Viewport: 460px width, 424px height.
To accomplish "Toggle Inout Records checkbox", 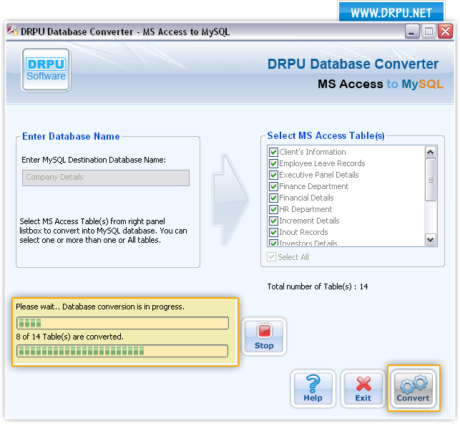I will click(x=273, y=232).
